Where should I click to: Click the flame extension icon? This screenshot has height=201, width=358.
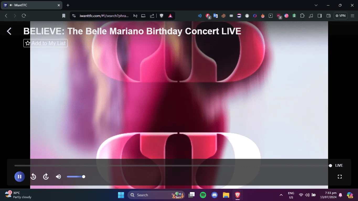click(263, 16)
